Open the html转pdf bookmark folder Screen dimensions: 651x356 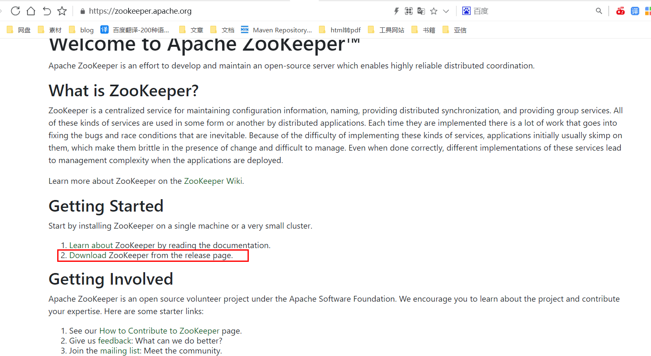coord(340,30)
